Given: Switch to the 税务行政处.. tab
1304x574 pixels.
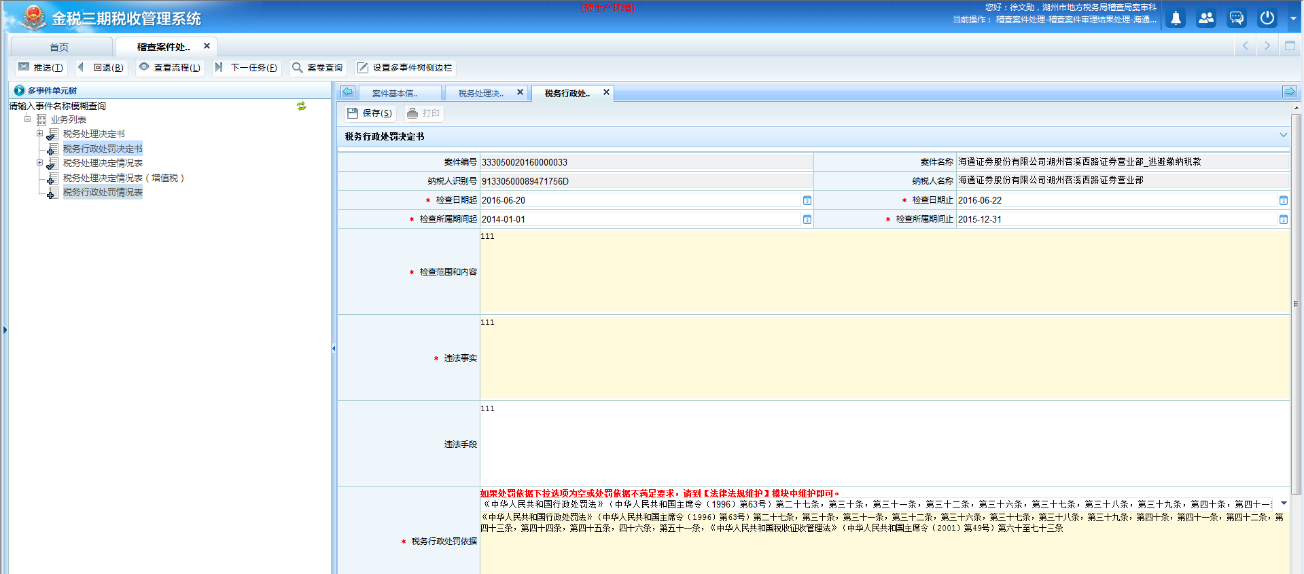Looking at the screenshot, I should (x=567, y=94).
